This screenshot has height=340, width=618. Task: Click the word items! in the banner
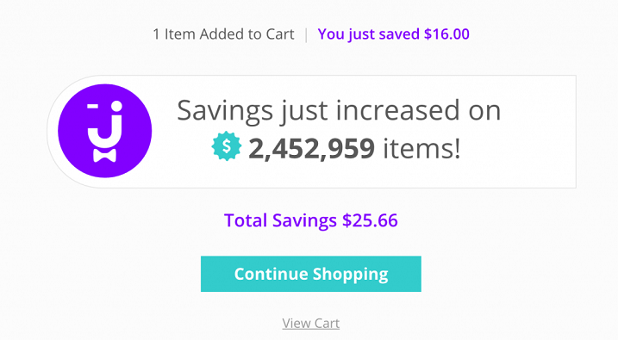pyautogui.click(x=421, y=148)
